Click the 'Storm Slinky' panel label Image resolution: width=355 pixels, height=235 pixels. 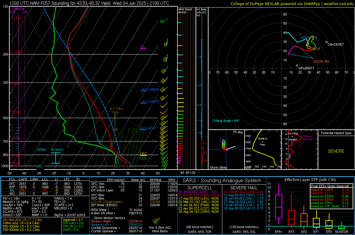(x=218, y=167)
